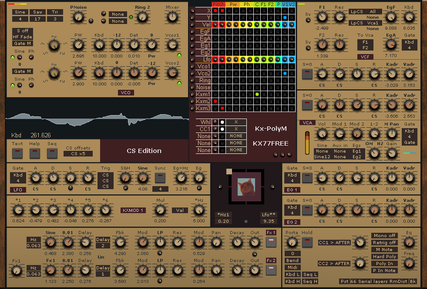Click the small square handle above the cat pad
The width and height of the screenshot is (427, 289).
(229, 171)
